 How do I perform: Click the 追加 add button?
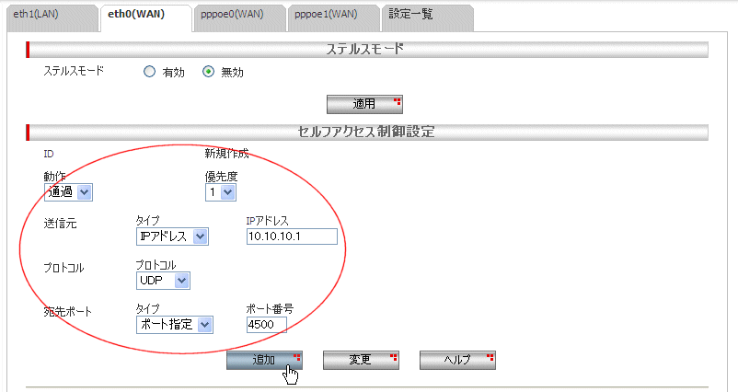(x=264, y=360)
